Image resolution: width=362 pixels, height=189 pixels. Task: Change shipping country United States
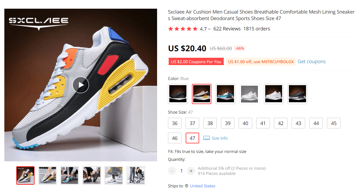pyautogui.click(x=202, y=186)
